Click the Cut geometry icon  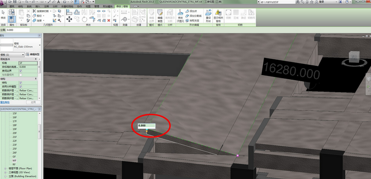34,16
